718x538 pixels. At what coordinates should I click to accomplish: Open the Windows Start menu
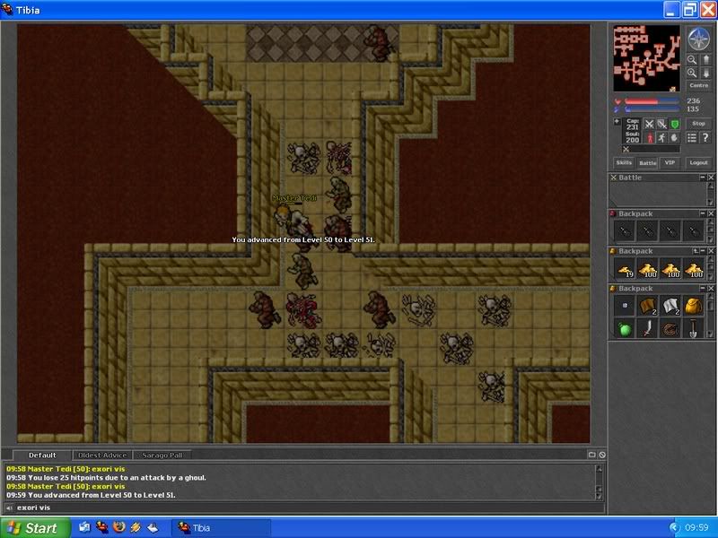pos(36,528)
